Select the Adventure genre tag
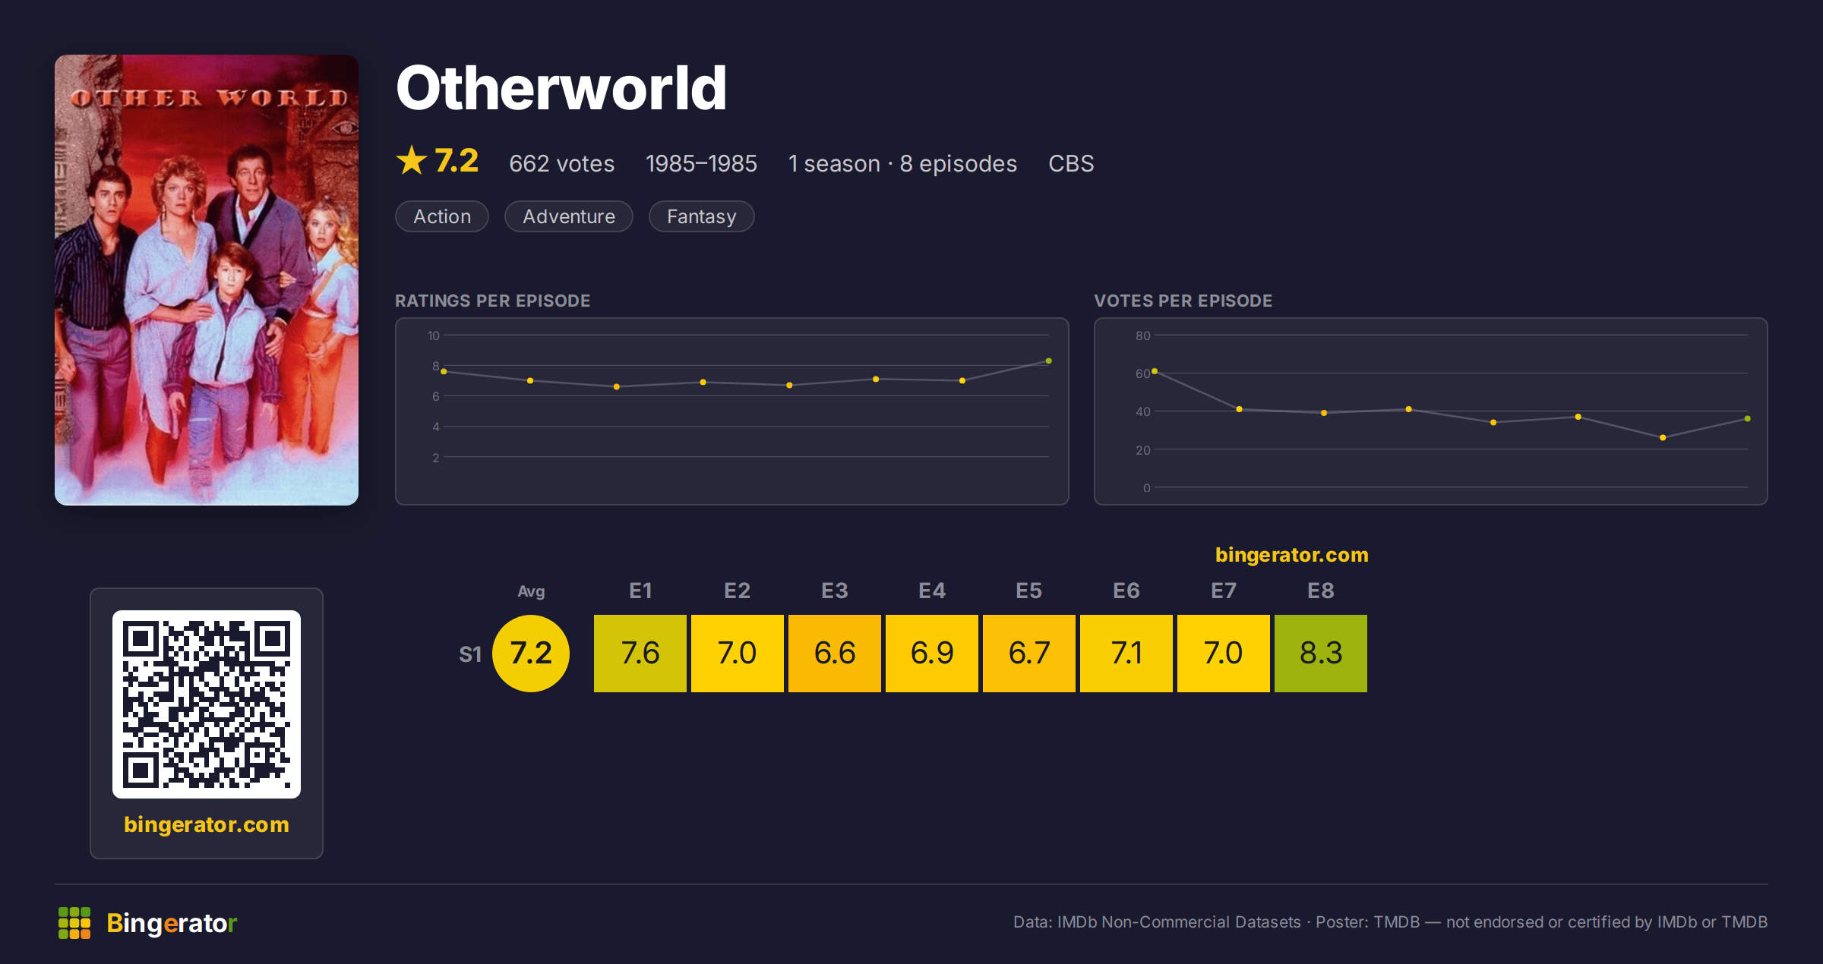The image size is (1823, 964). (569, 216)
